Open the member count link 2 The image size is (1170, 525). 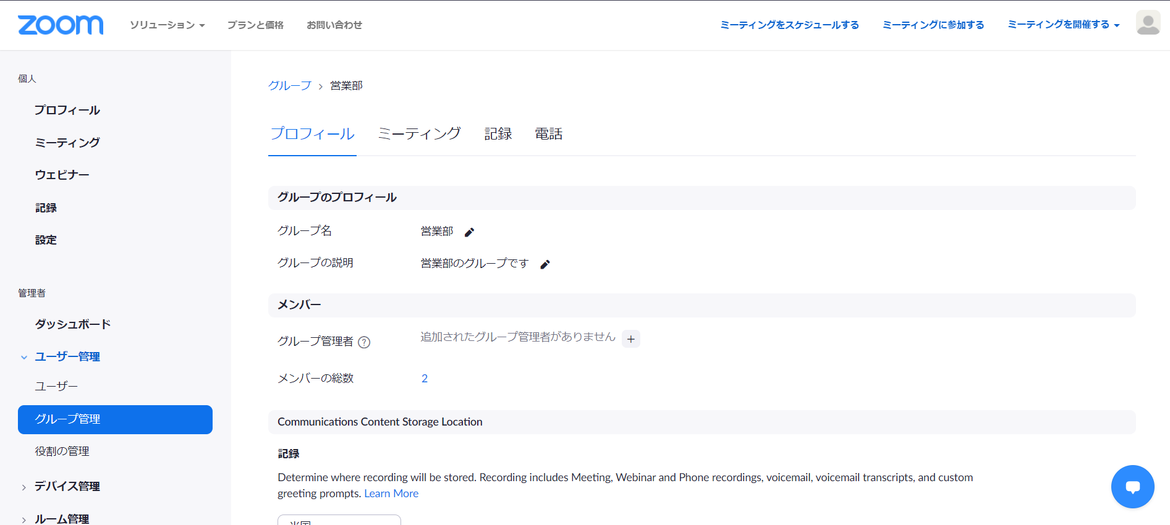coord(425,379)
